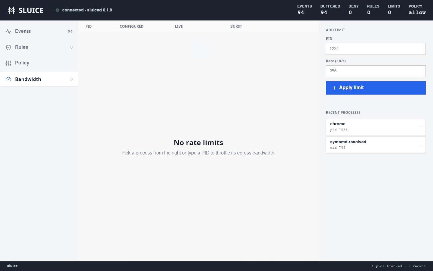Screen dimensions: 433x271
Task: Click the POLICY allow indicator
Action: pyautogui.click(x=417, y=10)
